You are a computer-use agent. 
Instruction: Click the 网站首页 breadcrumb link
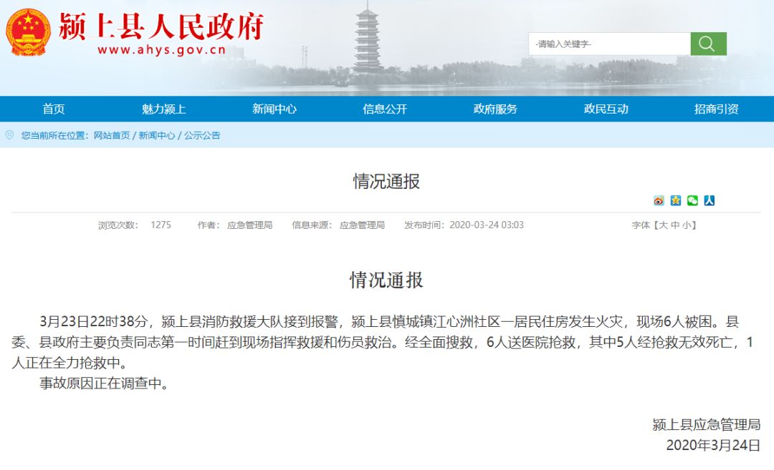(x=113, y=135)
